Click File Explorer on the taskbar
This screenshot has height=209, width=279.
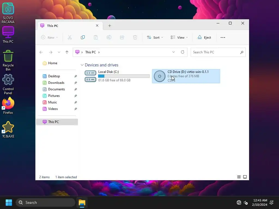pos(82,202)
